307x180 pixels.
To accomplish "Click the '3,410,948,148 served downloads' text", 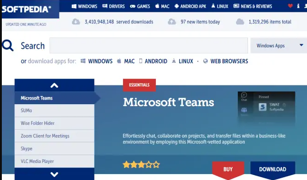I will pos(119,22).
